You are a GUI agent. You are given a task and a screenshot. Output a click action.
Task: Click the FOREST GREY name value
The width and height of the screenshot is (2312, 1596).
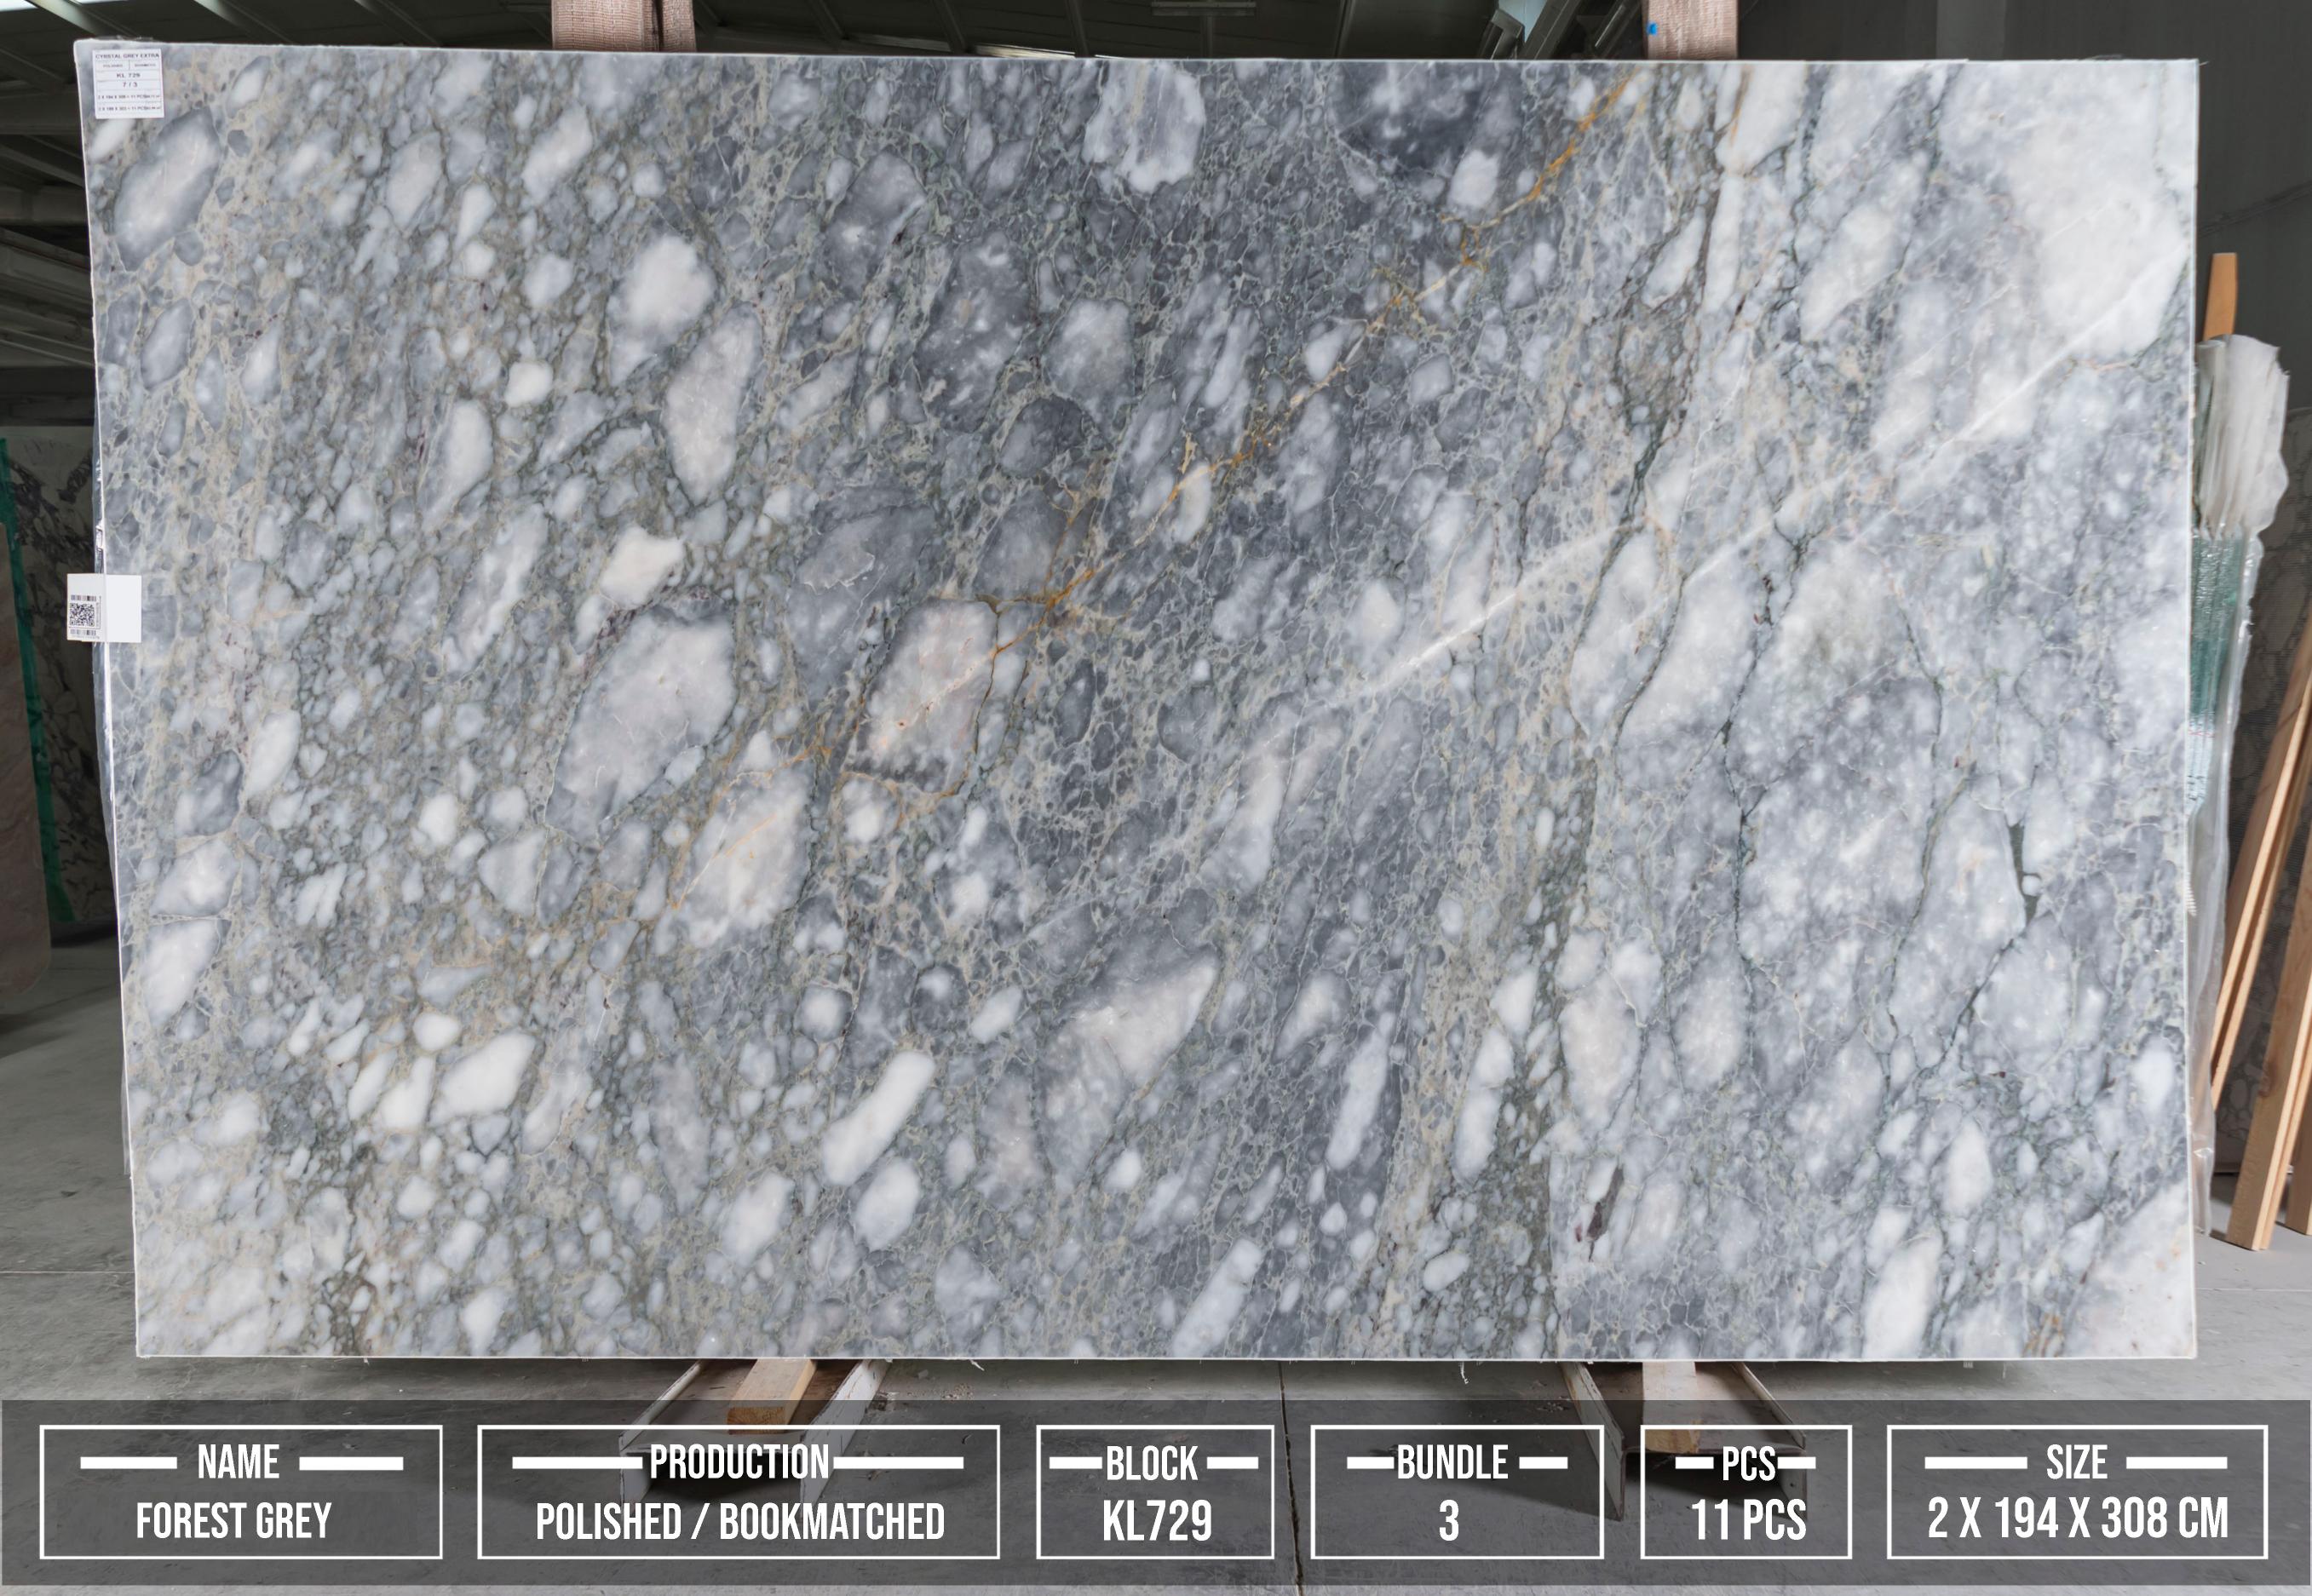234,1521
